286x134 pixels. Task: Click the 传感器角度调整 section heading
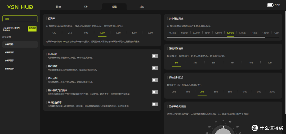coord(177,107)
